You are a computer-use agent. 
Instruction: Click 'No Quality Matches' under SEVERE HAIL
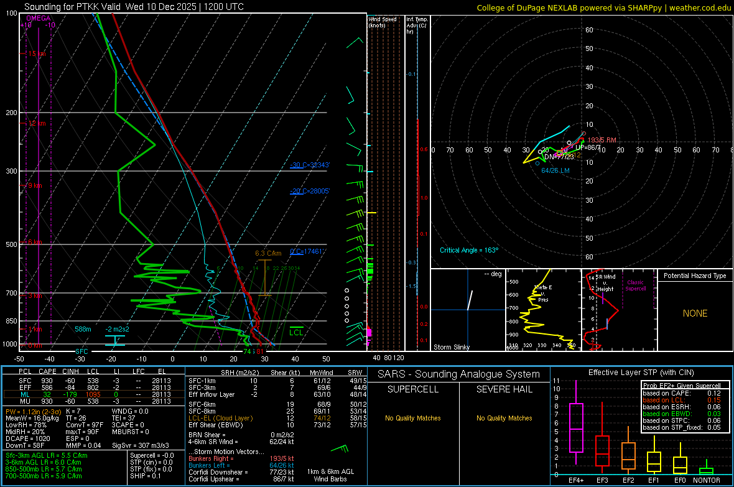tap(504, 418)
